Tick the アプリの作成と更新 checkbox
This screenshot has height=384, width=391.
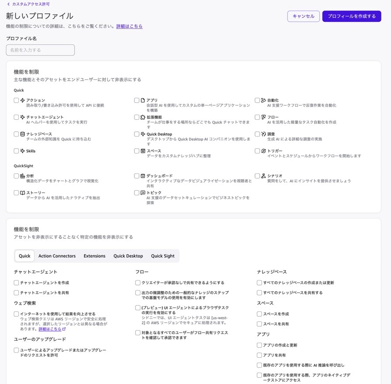259,345
